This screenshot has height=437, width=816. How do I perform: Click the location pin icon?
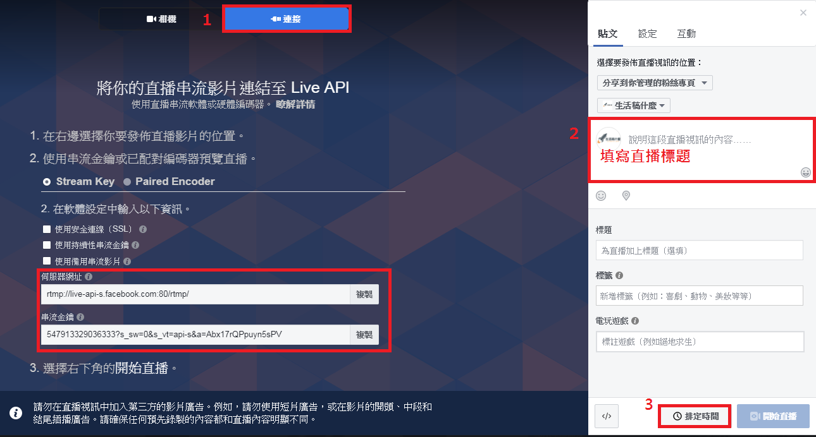626,196
